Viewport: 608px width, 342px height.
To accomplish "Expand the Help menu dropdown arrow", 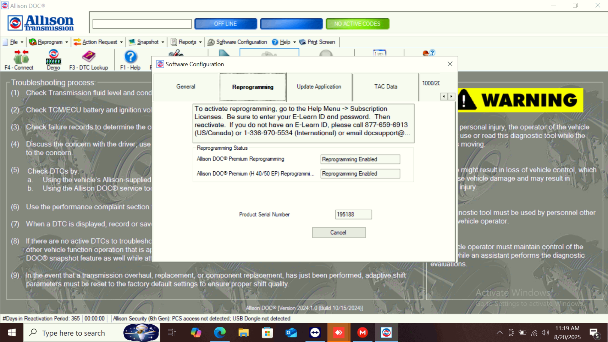I will [294, 42].
